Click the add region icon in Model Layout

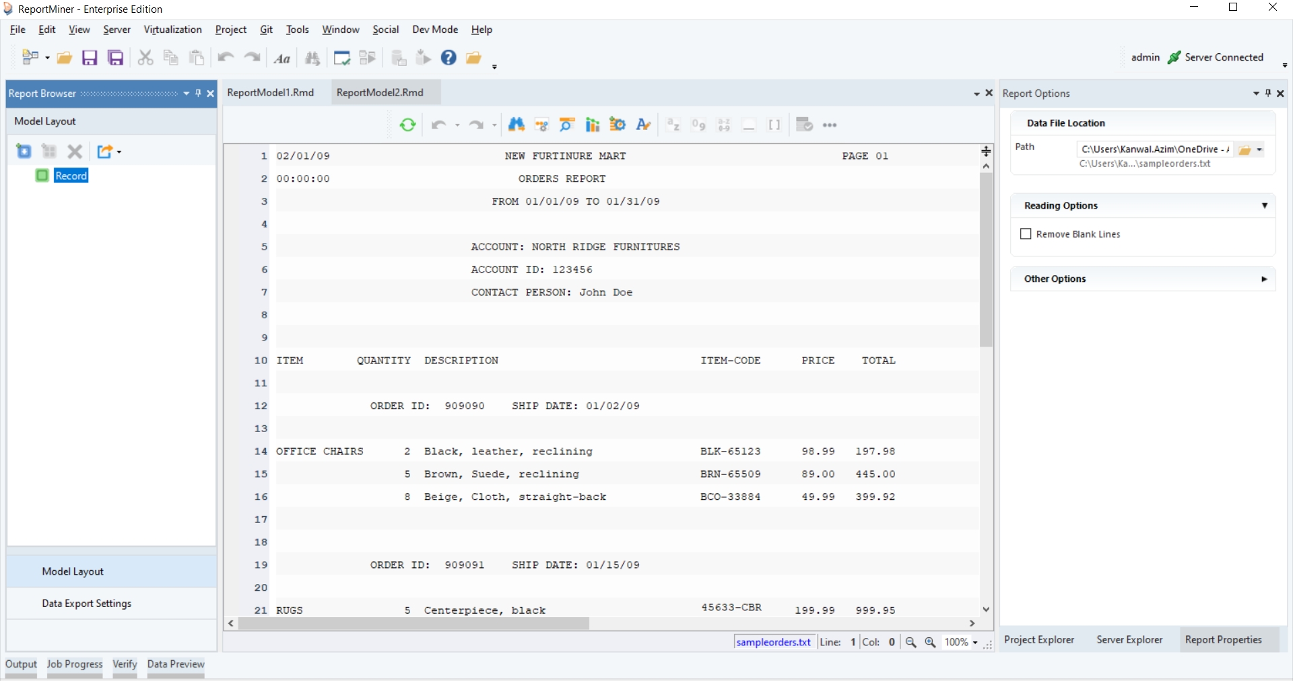tap(24, 151)
